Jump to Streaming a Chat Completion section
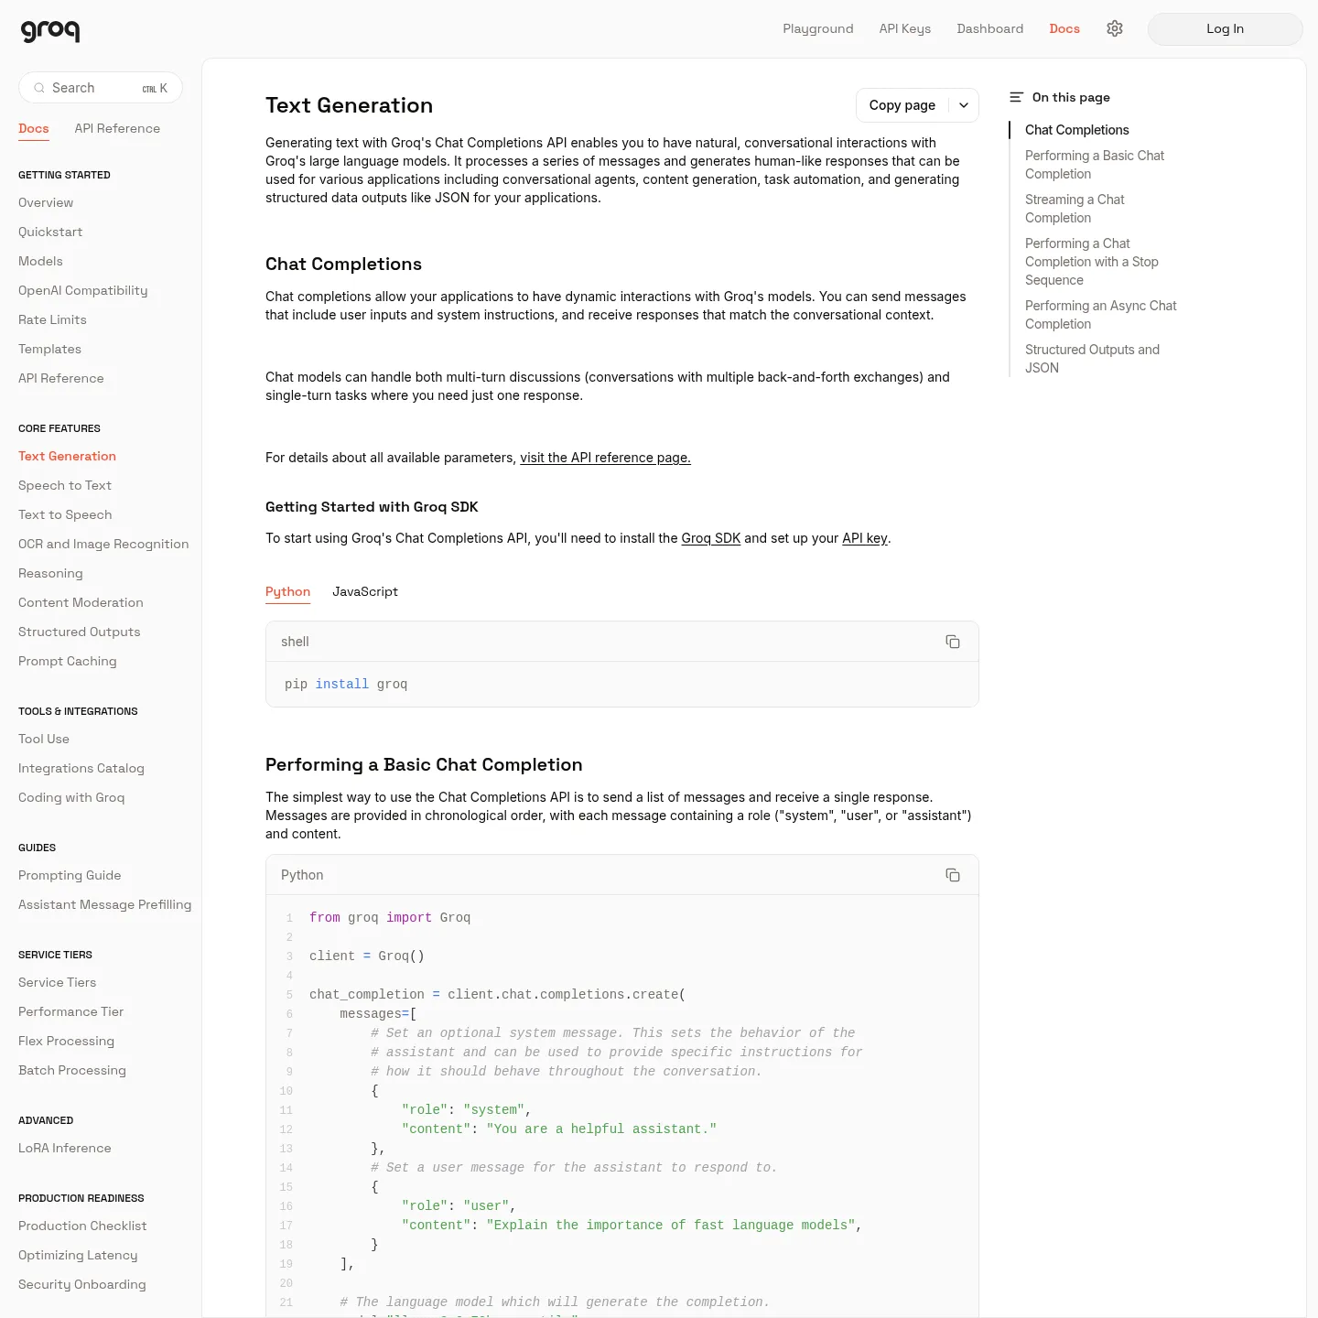Viewport: 1318px width, 1318px height. pyautogui.click(x=1075, y=209)
